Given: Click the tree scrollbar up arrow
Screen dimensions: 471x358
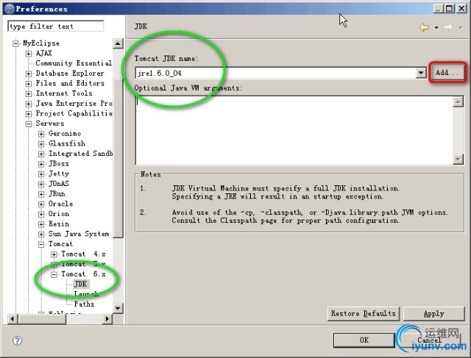Looking at the screenshot, I should tap(118, 44).
